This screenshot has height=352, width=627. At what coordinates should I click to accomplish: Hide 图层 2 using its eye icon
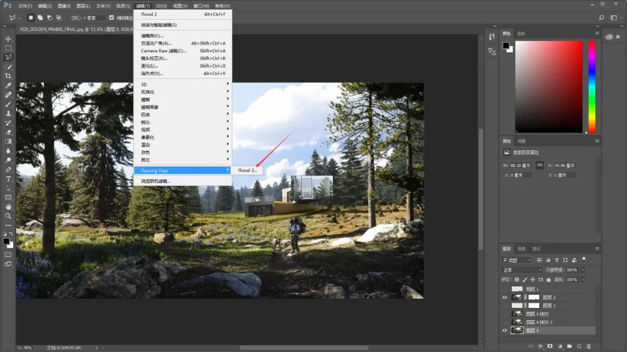click(504, 297)
